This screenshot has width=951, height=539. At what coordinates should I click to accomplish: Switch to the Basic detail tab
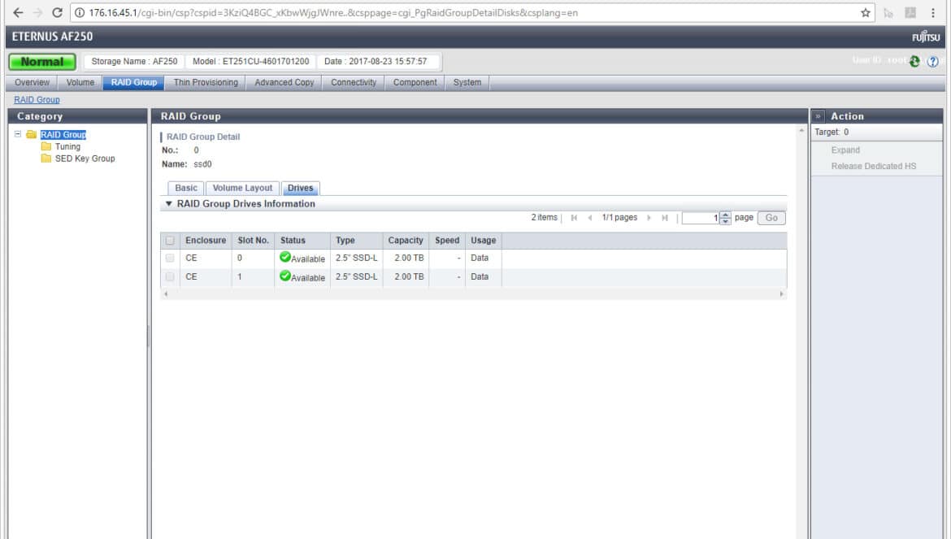pos(186,188)
